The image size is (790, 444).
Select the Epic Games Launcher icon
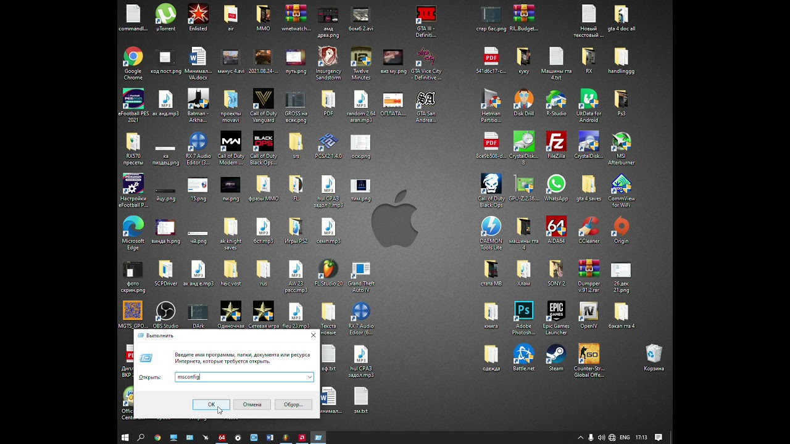pos(556,319)
